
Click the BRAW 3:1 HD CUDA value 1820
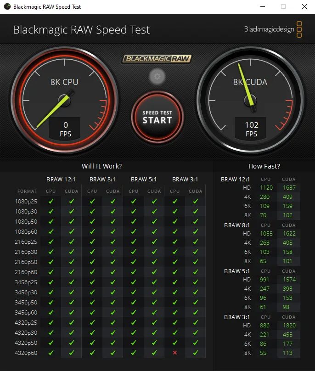point(289,326)
